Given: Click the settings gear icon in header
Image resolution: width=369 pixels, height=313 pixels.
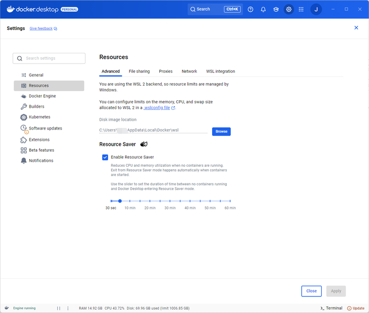Looking at the screenshot, I should [288, 9].
